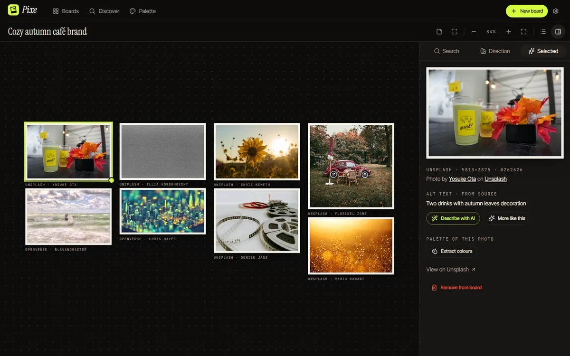Open the Yosuke Ota photographer link
This screenshot has width=570, height=356.
pos(462,179)
